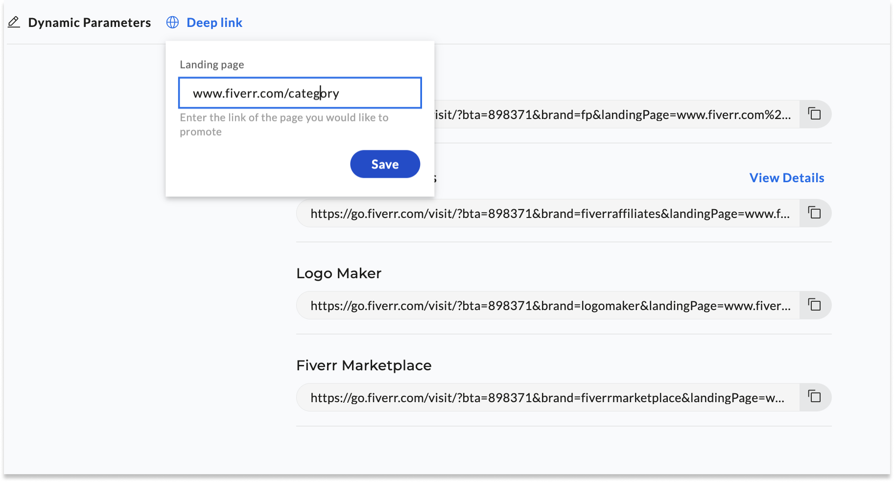Screen dimensions: 894x482
Task: Select the Deep link tab label
Action: pyautogui.click(x=214, y=23)
